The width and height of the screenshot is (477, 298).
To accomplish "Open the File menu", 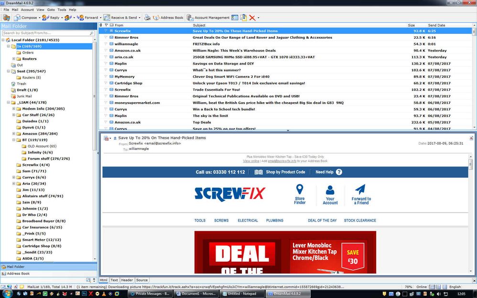I will [x=6, y=10].
